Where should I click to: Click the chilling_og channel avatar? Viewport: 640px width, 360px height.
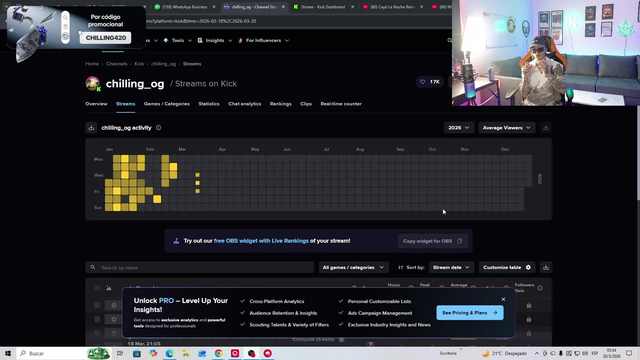[x=93, y=83]
